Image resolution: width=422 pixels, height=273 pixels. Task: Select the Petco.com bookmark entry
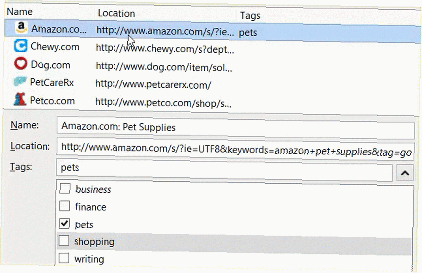tap(213, 101)
